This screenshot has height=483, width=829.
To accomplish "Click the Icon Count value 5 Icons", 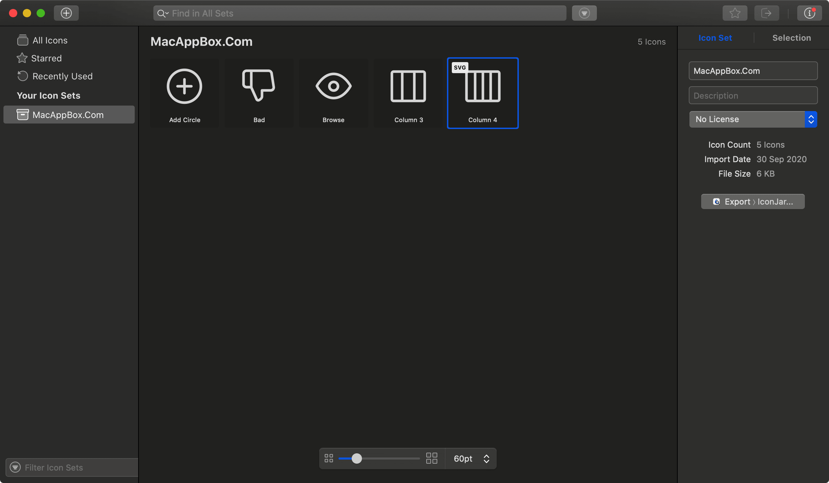I will pyautogui.click(x=770, y=145).
